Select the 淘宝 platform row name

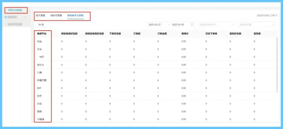39,41
